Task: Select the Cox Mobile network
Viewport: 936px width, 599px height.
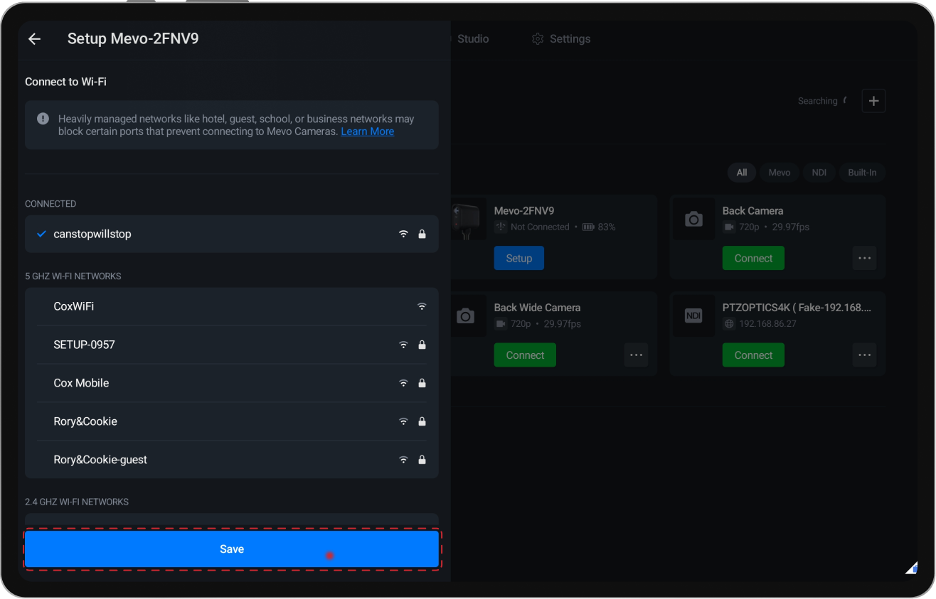Action: point(232,383)
